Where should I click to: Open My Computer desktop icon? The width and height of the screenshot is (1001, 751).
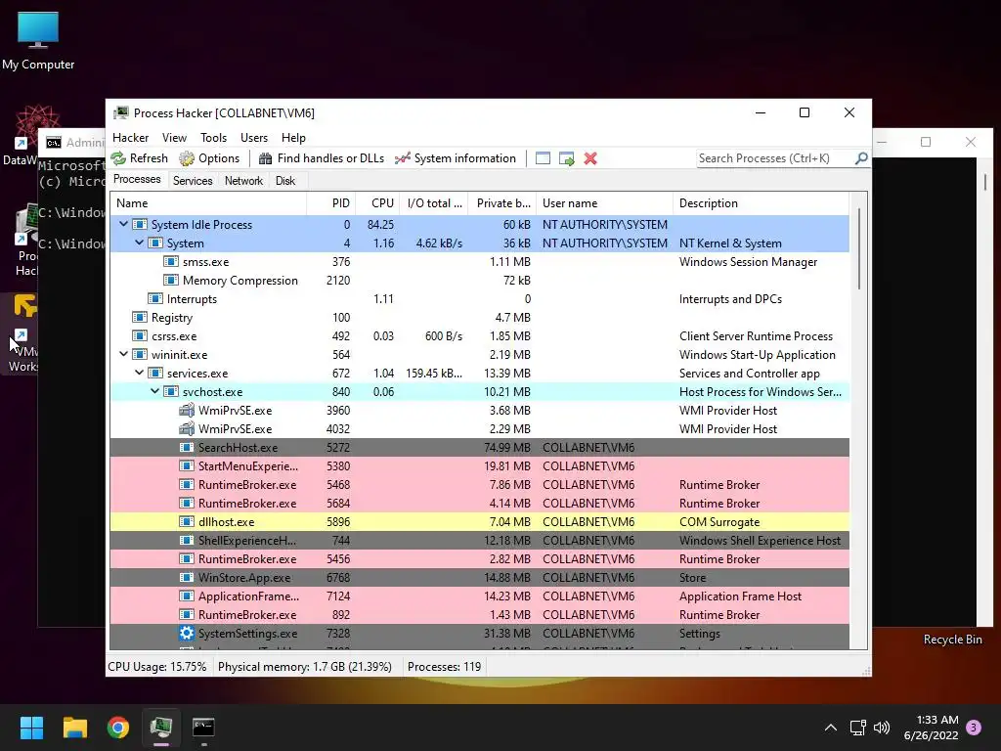click(38, 41)
